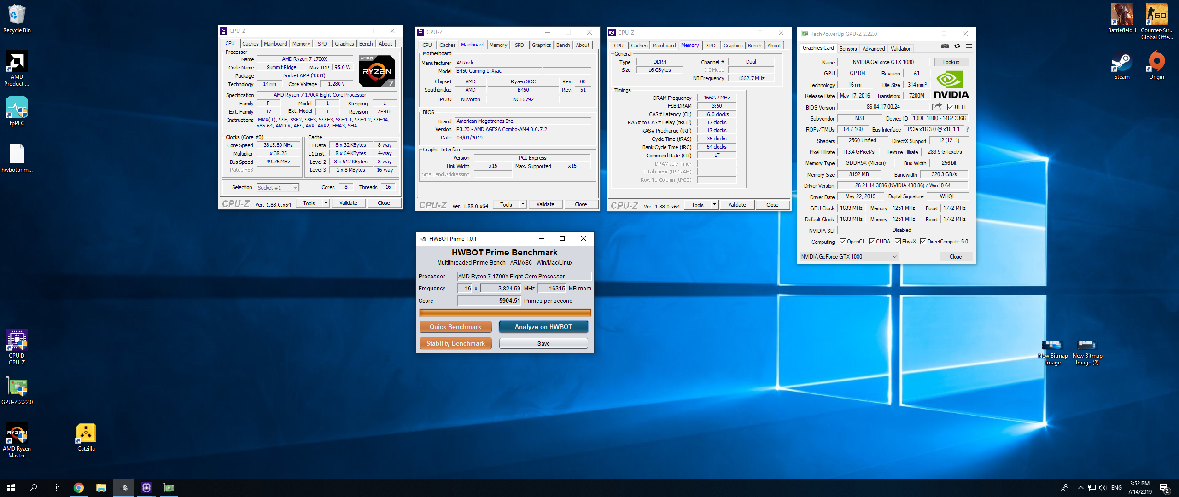
Task: Click Close button in GPU-Z bottom
Action: [x=956, y=257]
